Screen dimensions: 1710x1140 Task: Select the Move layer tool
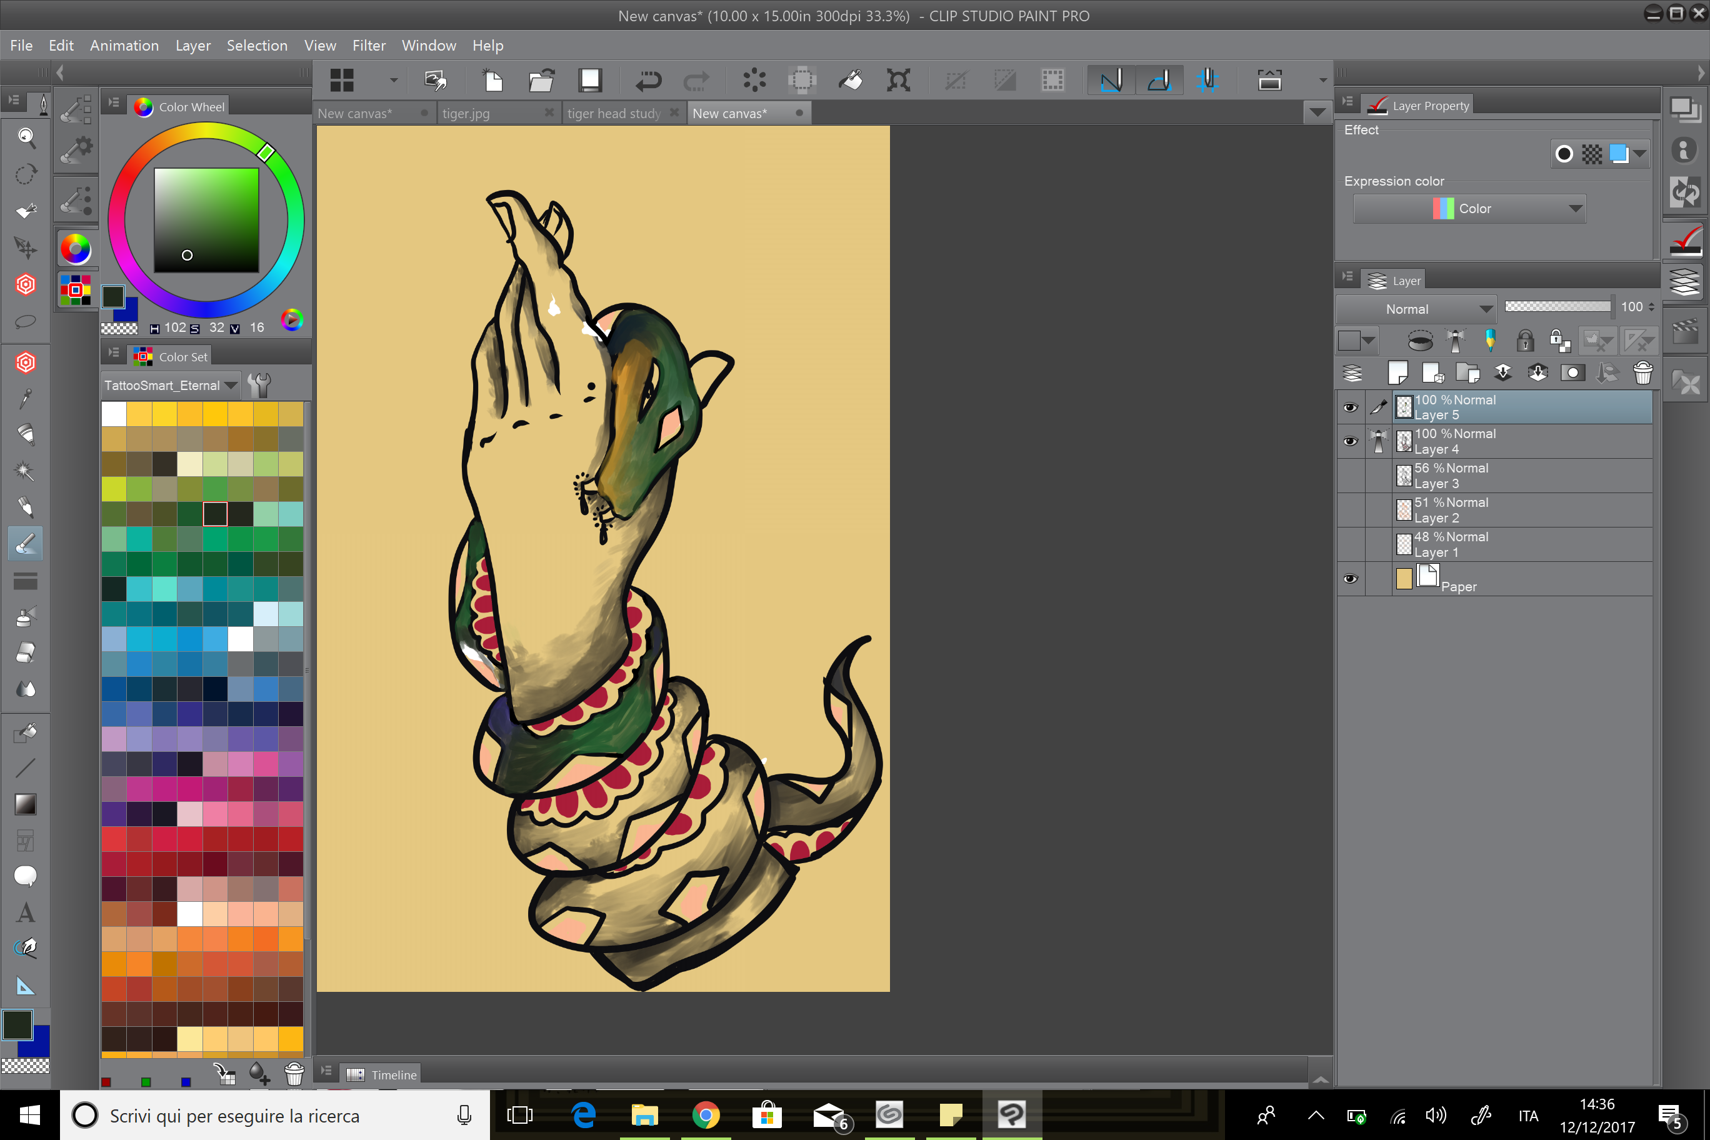pos(26,247)
